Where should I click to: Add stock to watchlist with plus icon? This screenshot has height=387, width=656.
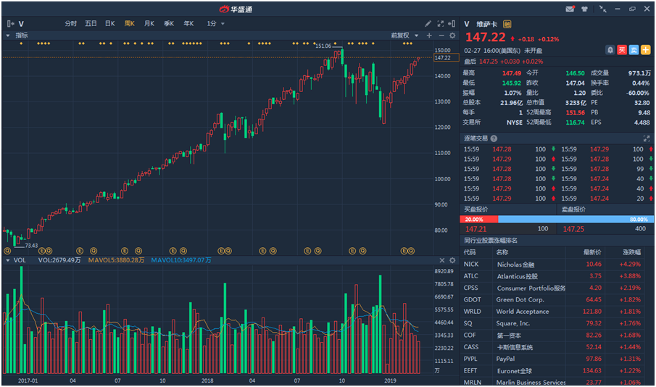coord(645,49)
